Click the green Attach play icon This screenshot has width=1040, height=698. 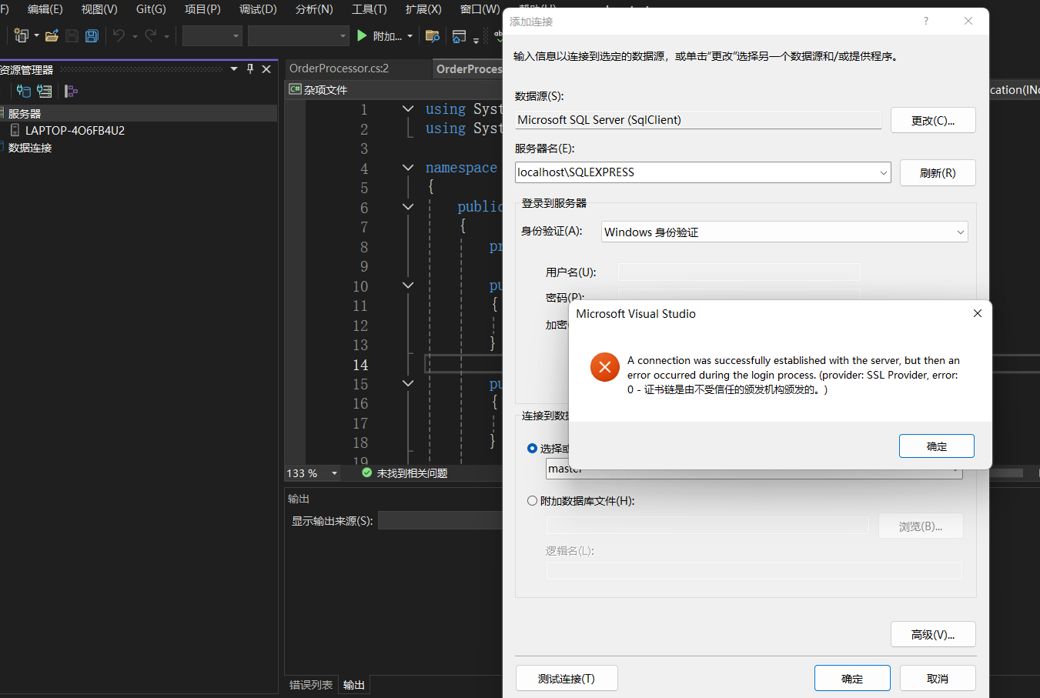pos(362,35)
